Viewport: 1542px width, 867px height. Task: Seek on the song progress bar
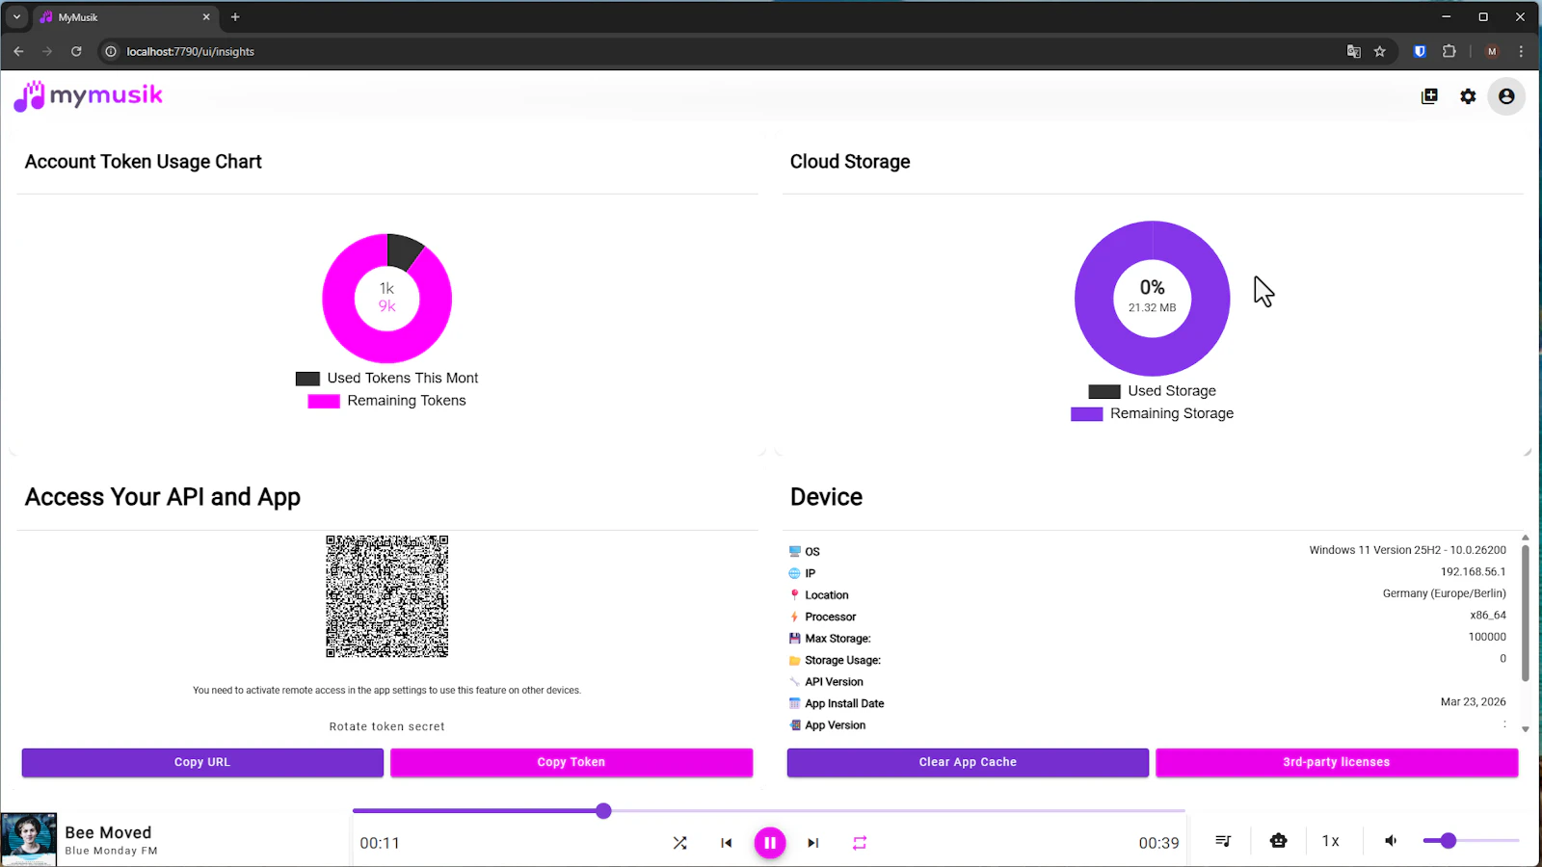(x=769, y=811)
